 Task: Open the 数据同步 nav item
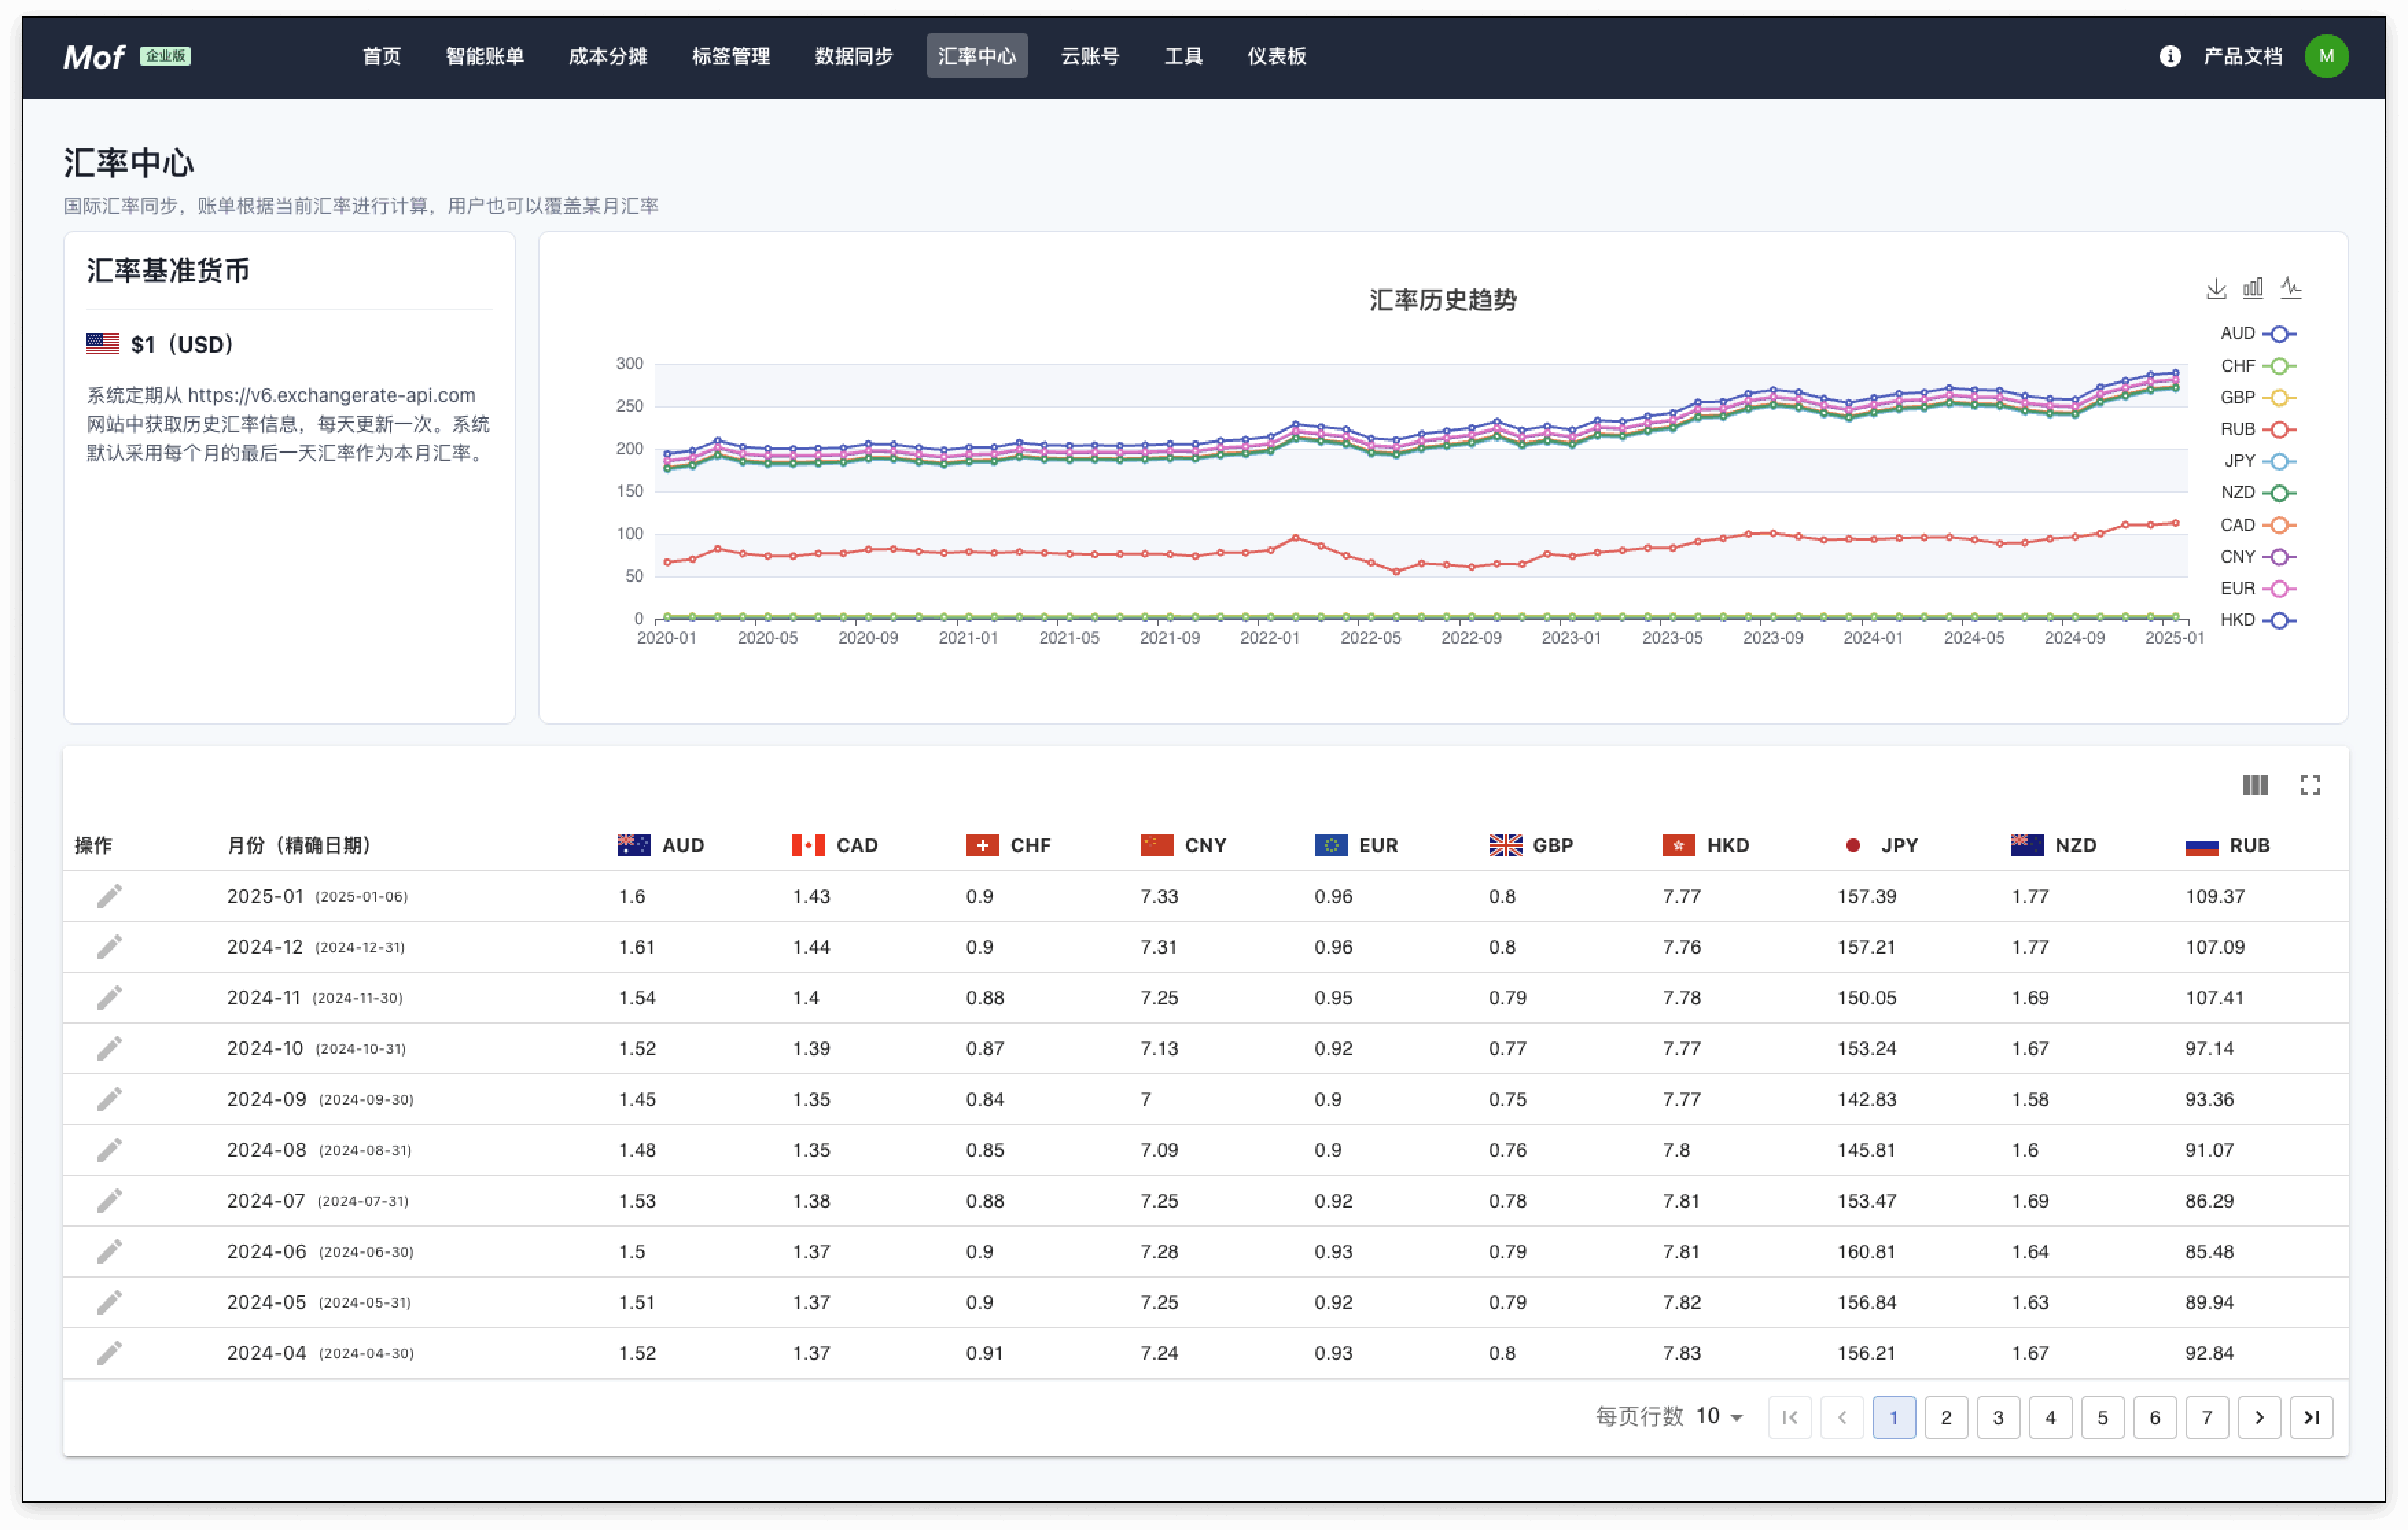(853, 56)
